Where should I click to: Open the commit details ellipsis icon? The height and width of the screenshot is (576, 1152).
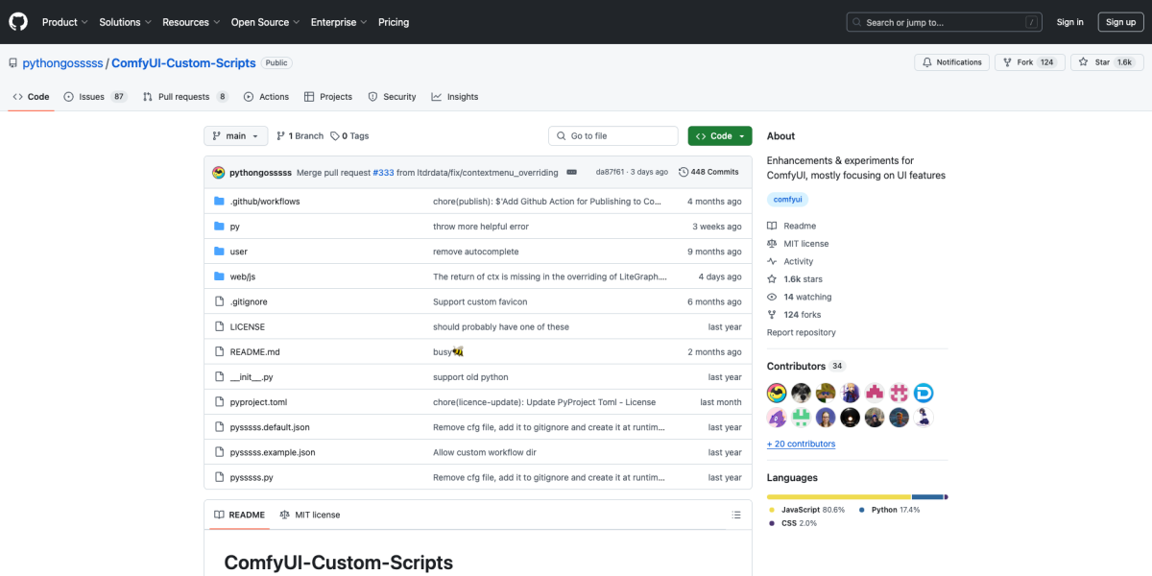572,172
